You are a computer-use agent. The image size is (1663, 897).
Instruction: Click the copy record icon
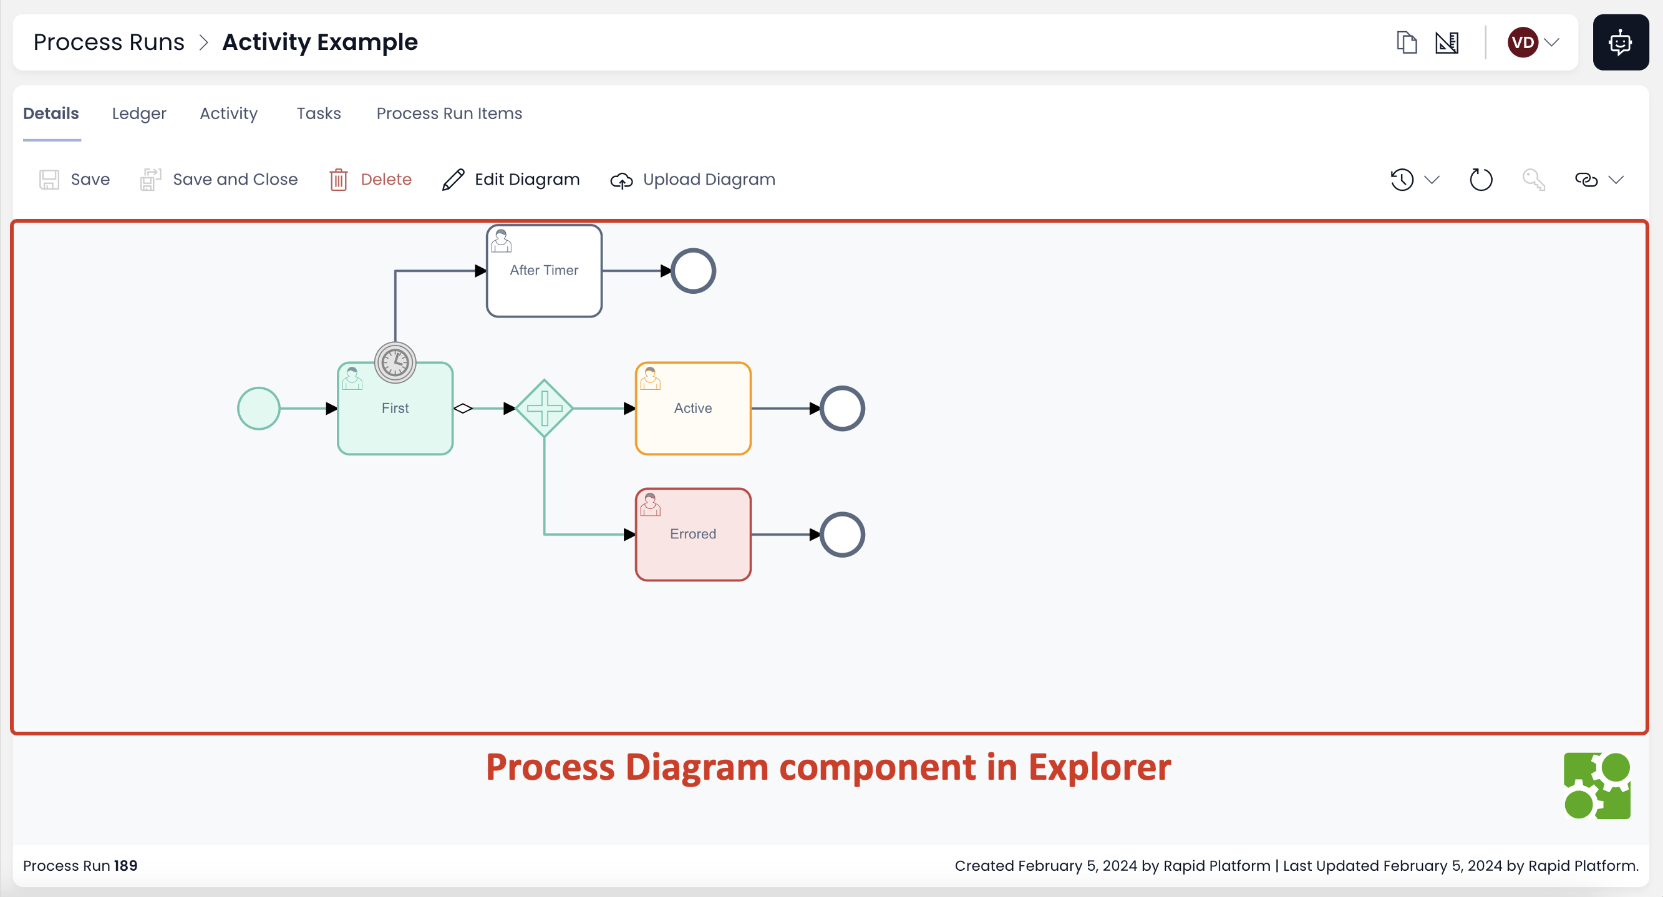1407,42
